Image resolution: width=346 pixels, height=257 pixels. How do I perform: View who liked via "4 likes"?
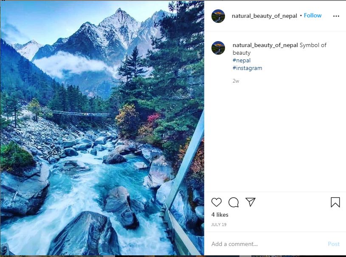220,215
